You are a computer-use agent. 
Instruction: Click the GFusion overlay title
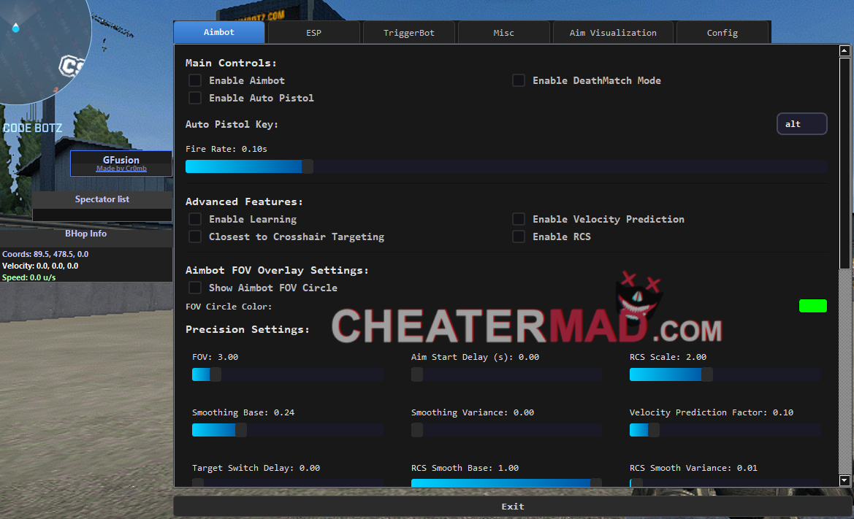[121, 160]
